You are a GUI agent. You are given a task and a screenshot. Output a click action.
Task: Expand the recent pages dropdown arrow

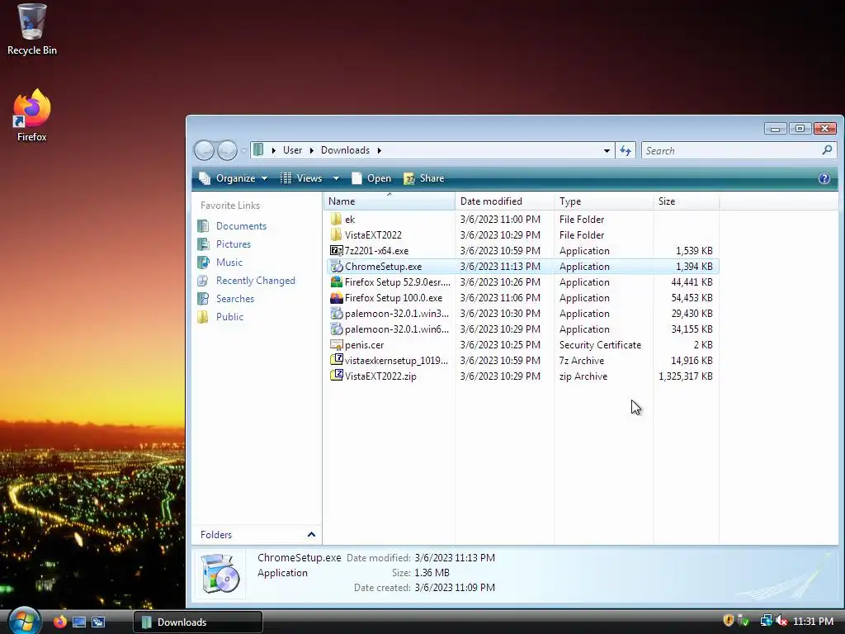tap(243, 151)
